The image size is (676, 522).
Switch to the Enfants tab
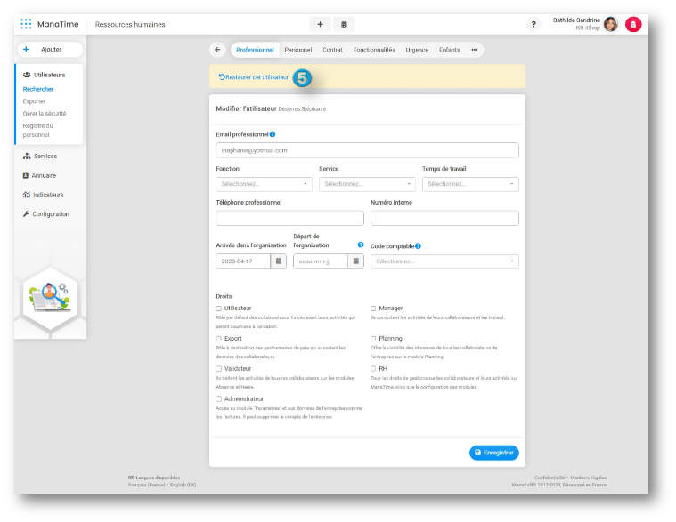pos(449,50)
